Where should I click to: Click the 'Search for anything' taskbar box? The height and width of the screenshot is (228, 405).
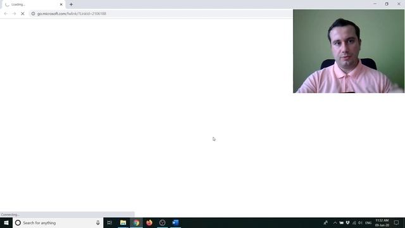tap(58, 223)
